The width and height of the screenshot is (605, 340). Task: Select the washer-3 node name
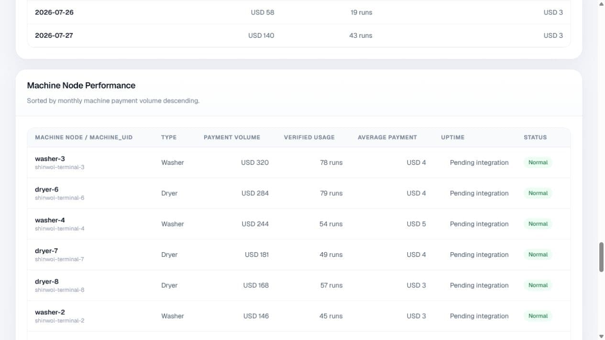[50, 159]
